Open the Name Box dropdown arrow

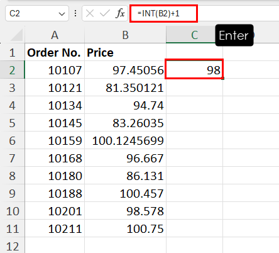(62, 14)
